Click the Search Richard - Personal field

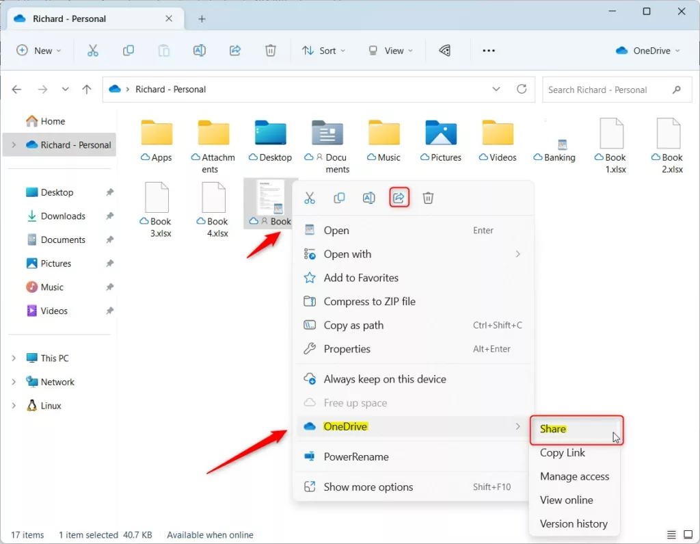(617, 90)
